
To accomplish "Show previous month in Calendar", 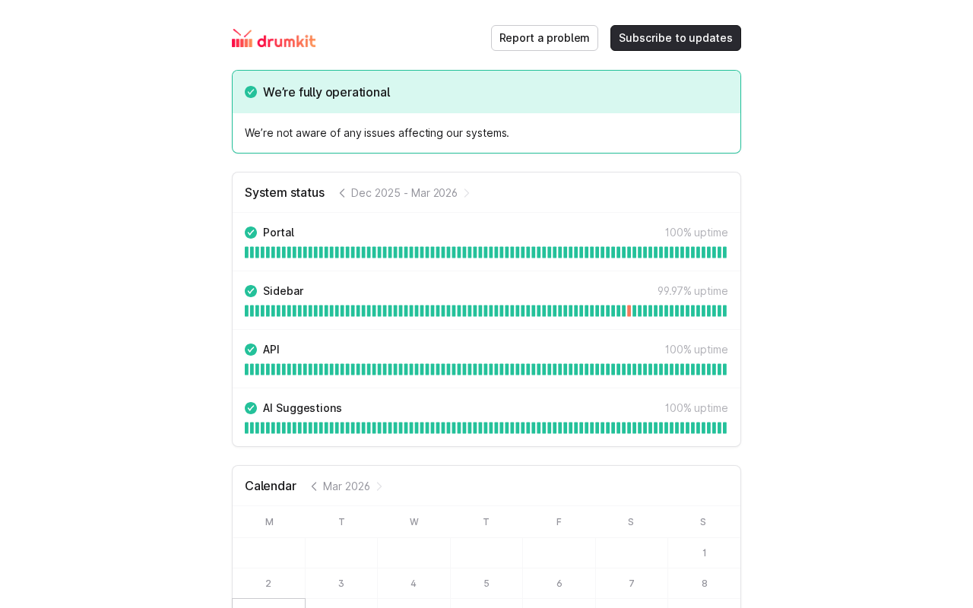I will point(314,486).
